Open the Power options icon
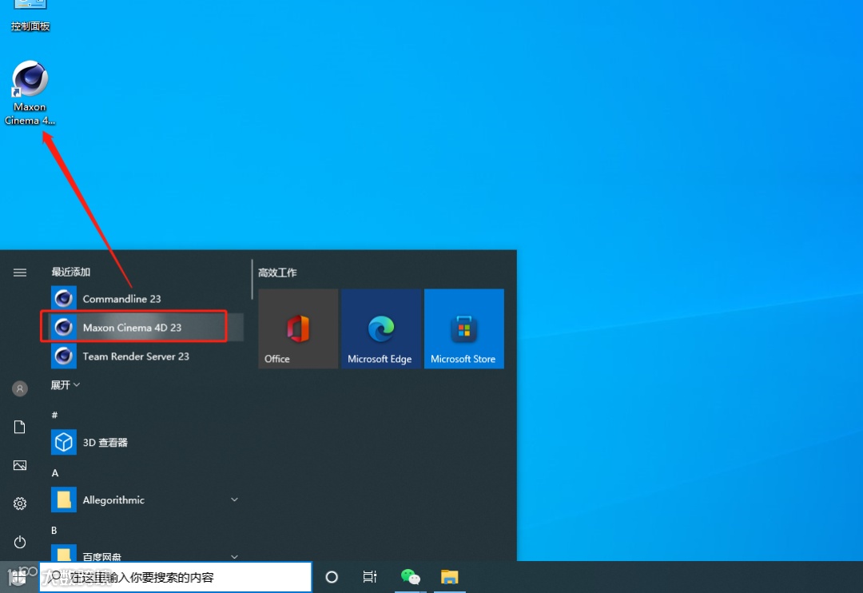The width and height of the screenshot is (863, 593). click(x=20, y=542)
